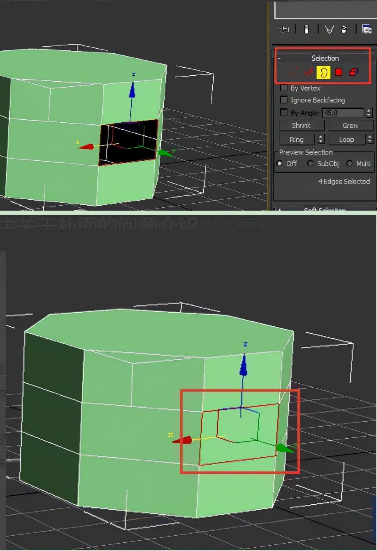Select SubObj preview selection radio
377x551 pixels.
[x=310, y=164]
